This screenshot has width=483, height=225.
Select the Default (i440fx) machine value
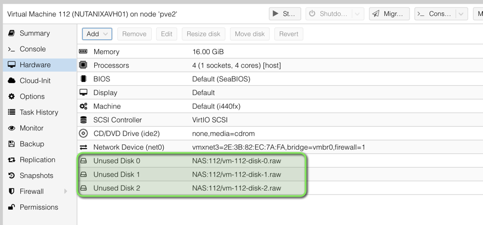(x=216, y=106)
